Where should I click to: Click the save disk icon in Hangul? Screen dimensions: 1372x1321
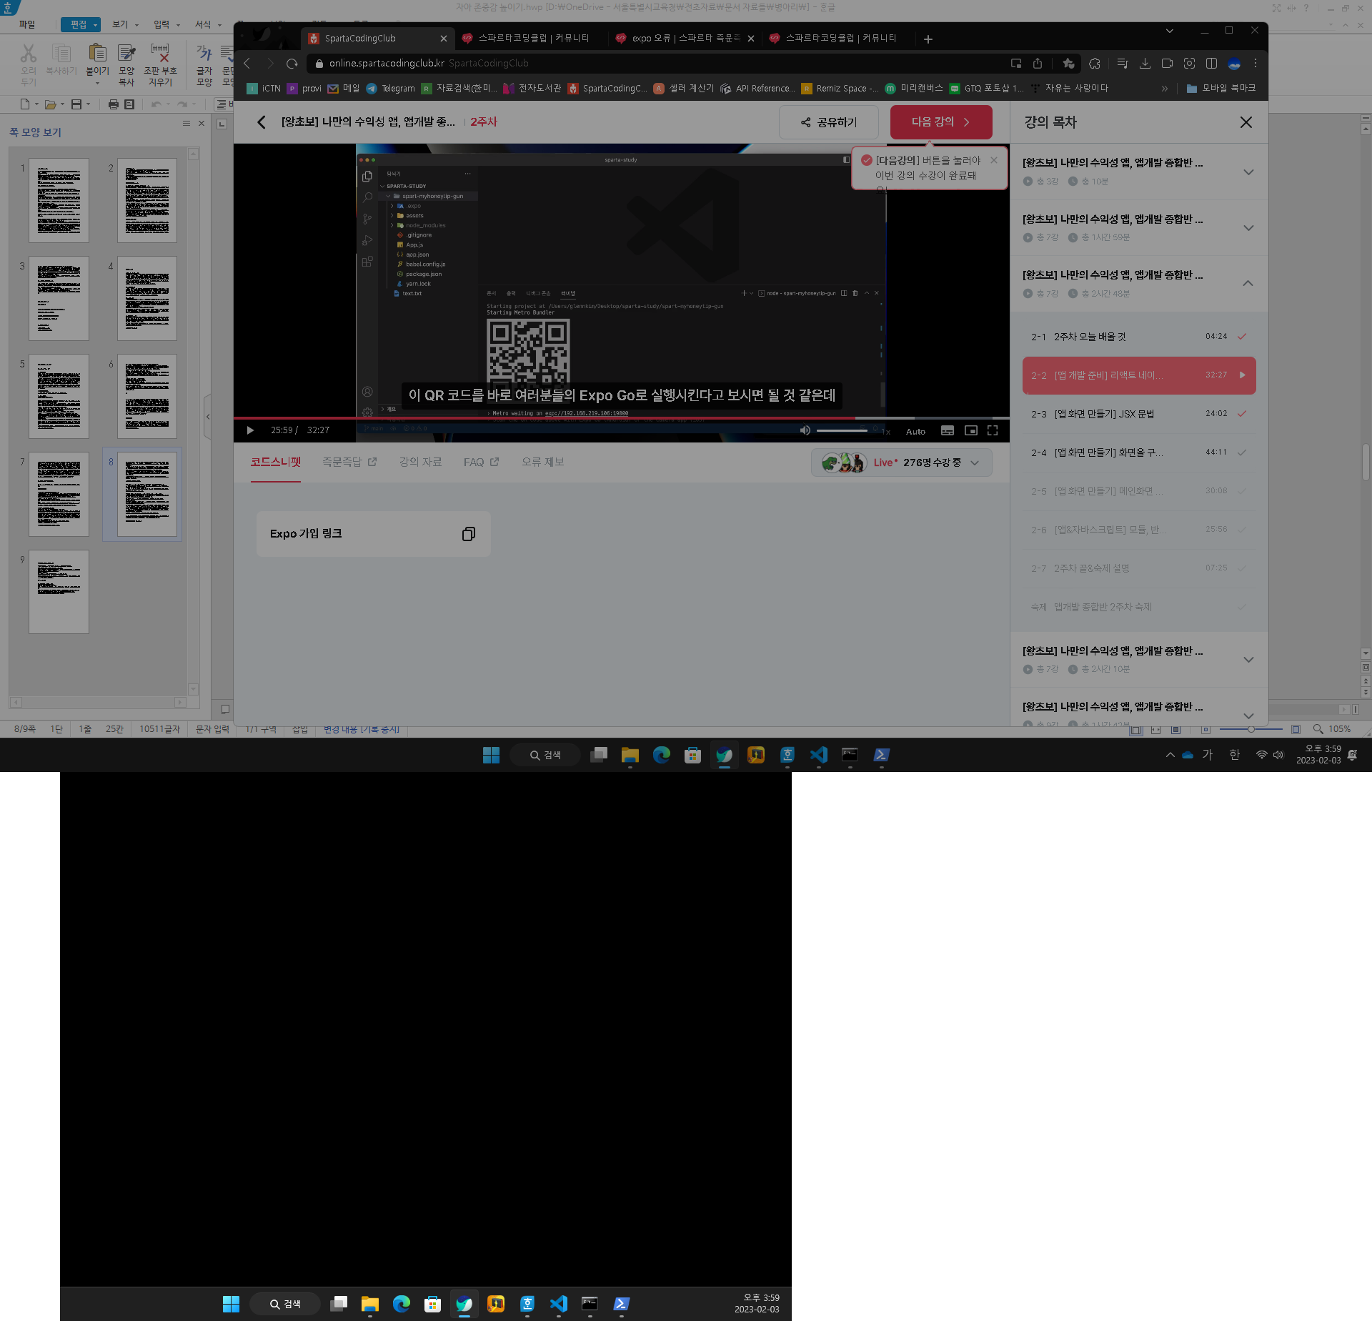point(76,104)
